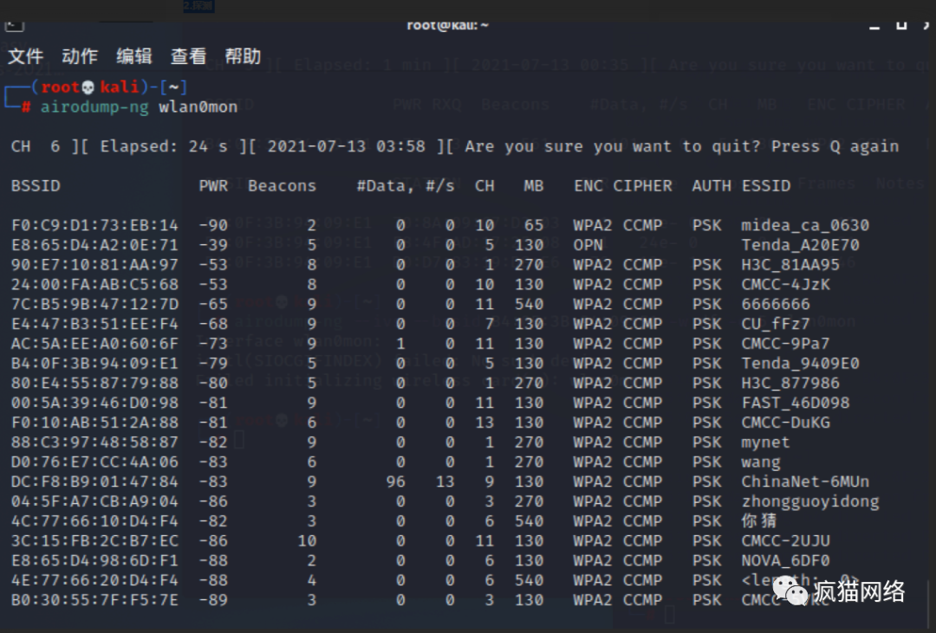Click ESSID CMCC-DuKG
The width and height of the screenshot is (936, 633).
[785, 422]
